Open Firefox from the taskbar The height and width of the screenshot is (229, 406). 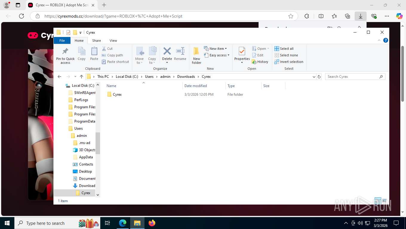pyautogui.click(x=152, y=223)
